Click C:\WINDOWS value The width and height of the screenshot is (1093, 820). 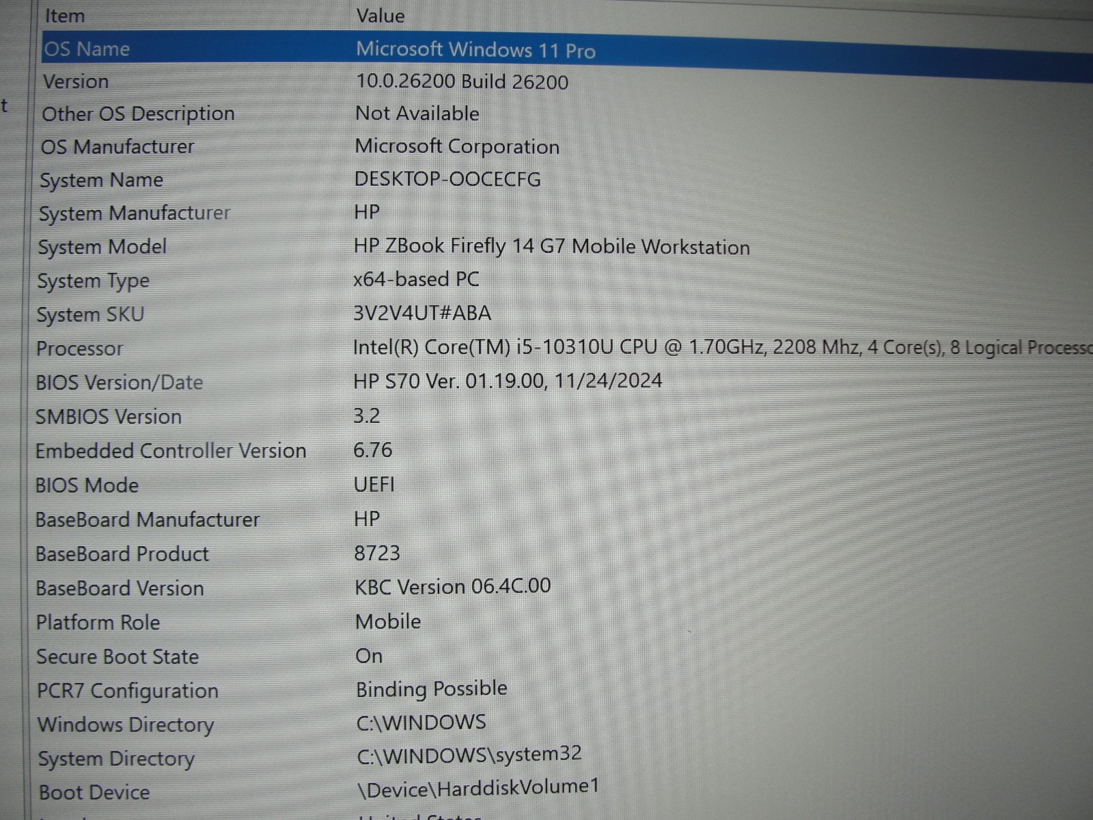(421, 722)
